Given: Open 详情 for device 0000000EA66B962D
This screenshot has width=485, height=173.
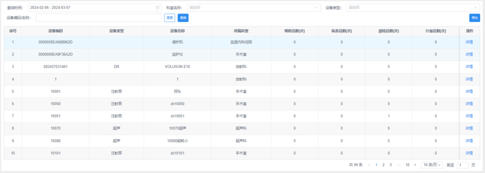Looking at the screenshot, I should (469, 42).
